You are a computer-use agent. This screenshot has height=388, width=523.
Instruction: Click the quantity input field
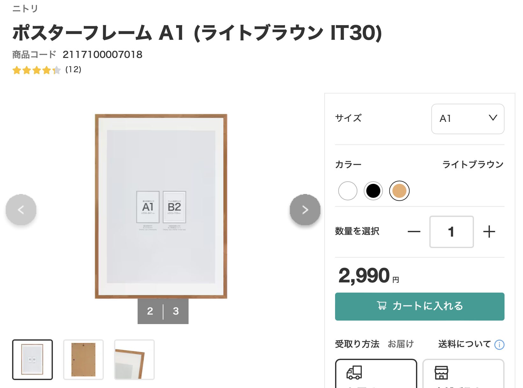tap(451, 232)
